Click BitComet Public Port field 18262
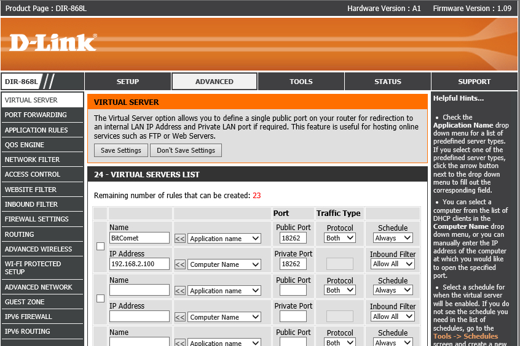520x346 pixels. [x=293, y=238]
